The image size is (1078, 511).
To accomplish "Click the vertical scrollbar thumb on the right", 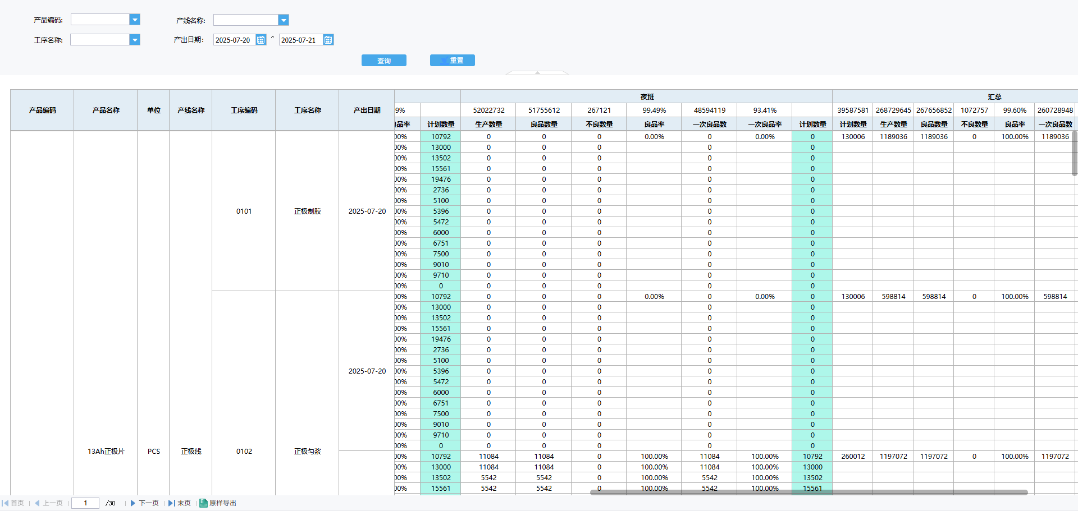I will click(1074, 153).
